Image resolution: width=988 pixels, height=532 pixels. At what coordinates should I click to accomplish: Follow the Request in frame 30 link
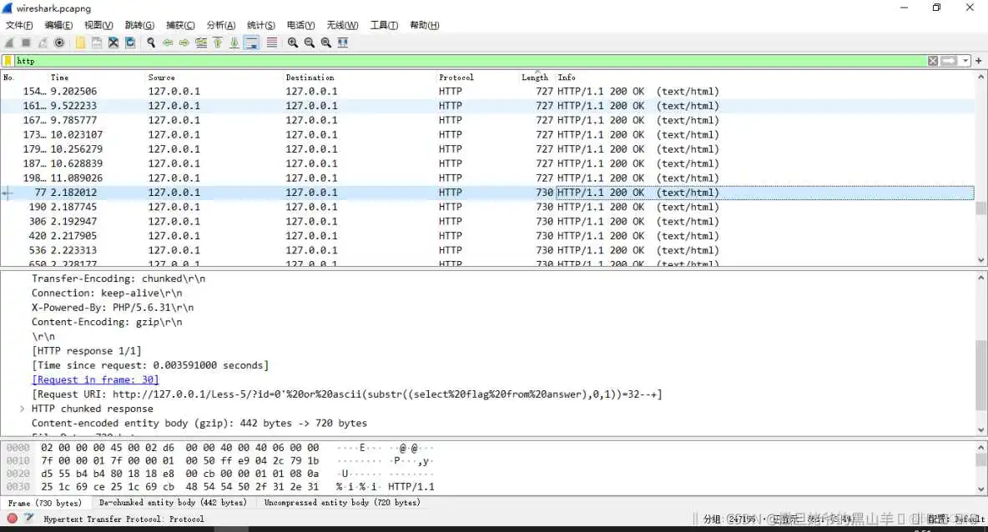coord(94,379)
